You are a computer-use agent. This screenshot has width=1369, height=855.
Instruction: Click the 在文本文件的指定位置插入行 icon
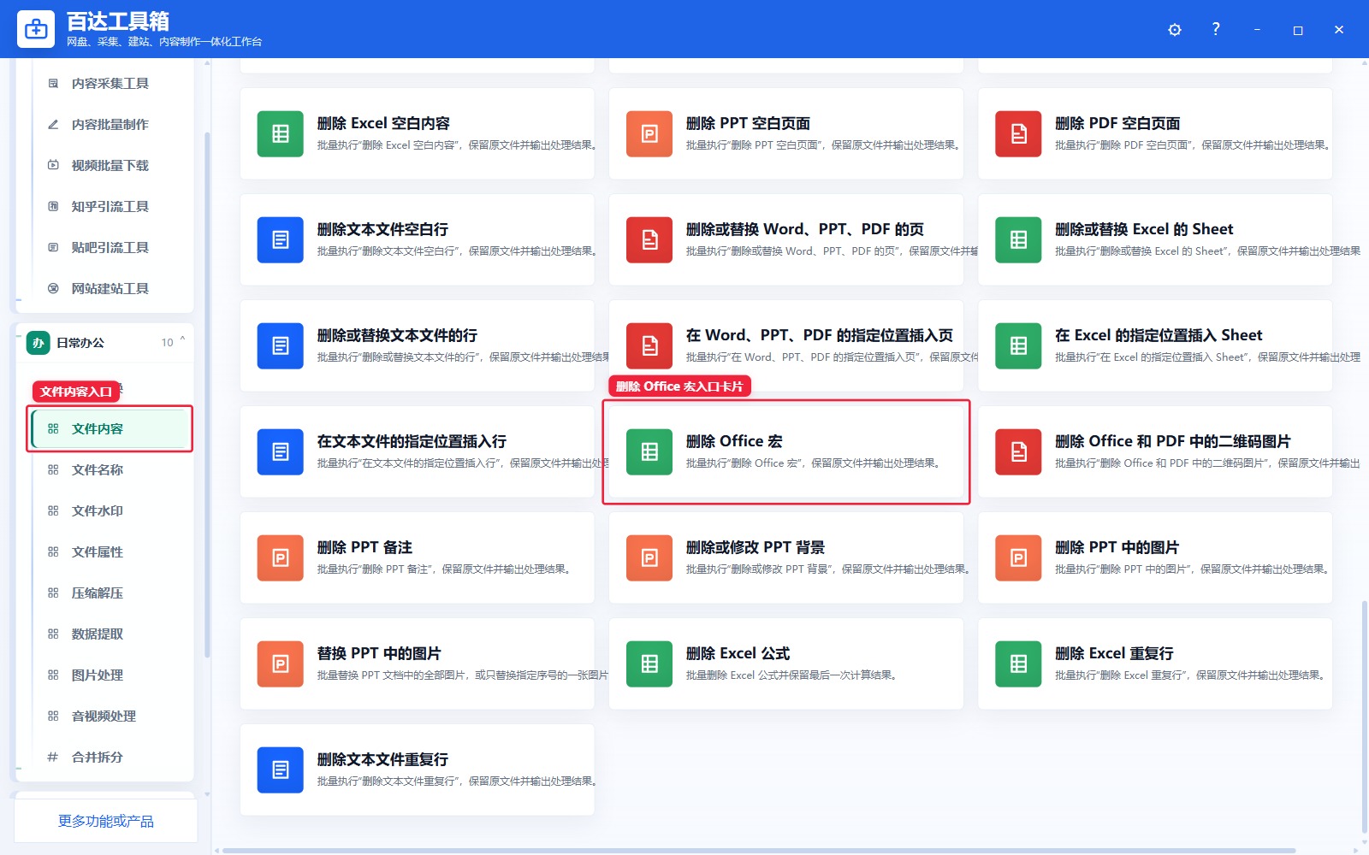tap(281, 452)
